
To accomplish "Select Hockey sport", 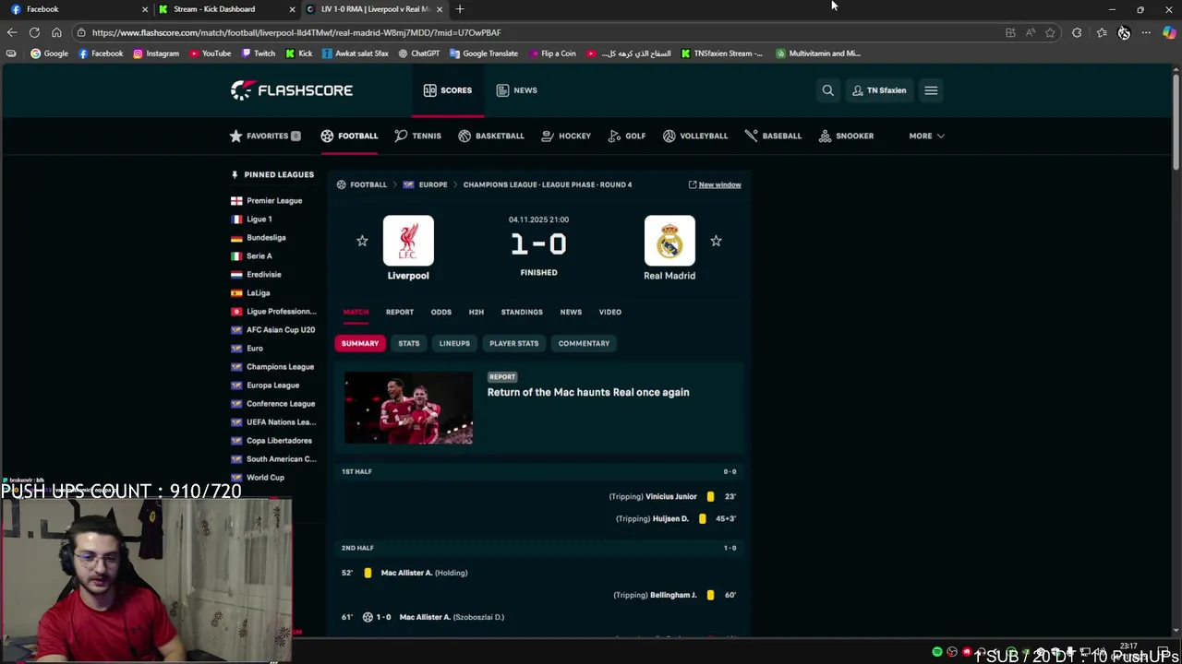I will (566, 136).
